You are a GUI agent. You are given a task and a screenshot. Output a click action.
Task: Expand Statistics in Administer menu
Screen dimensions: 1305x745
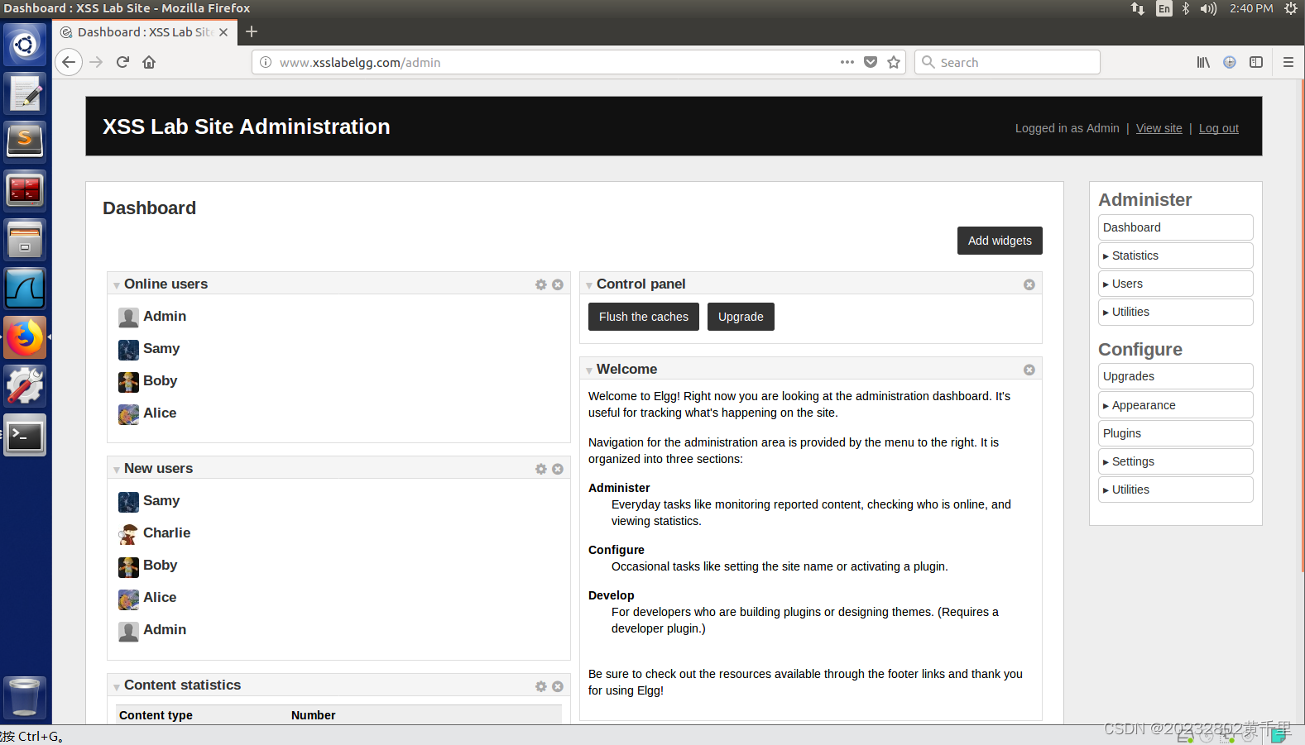1175,255
